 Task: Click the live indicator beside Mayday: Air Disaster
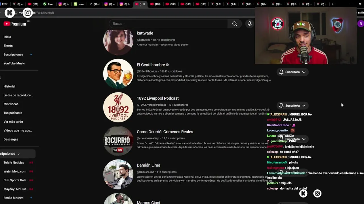[x=31, y=189]
